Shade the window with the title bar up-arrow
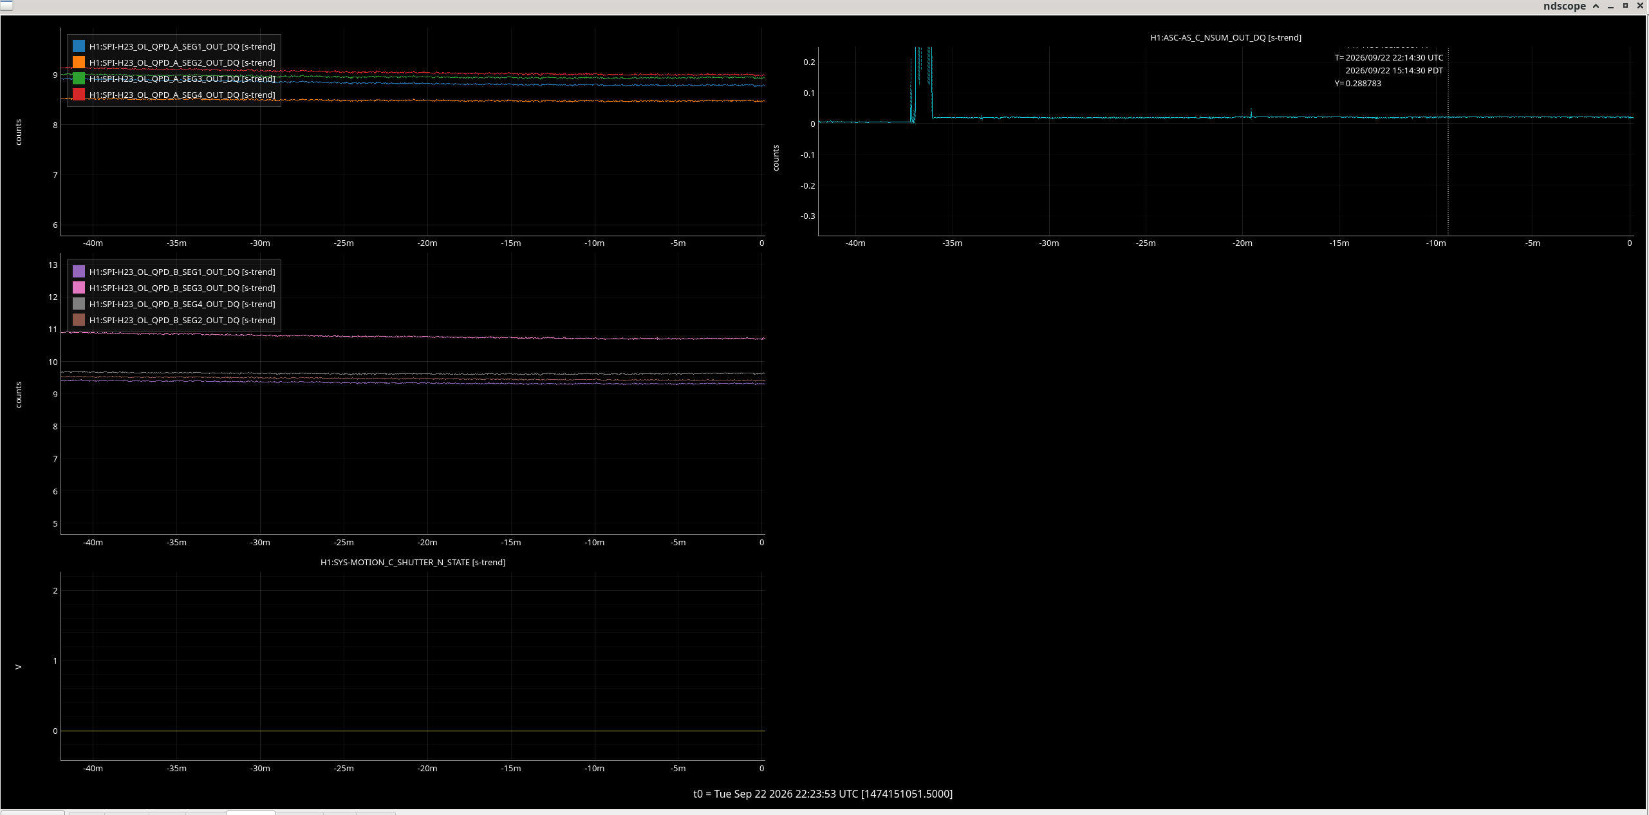Viewport: 1649px width, 815px height. coord(1596,6)
